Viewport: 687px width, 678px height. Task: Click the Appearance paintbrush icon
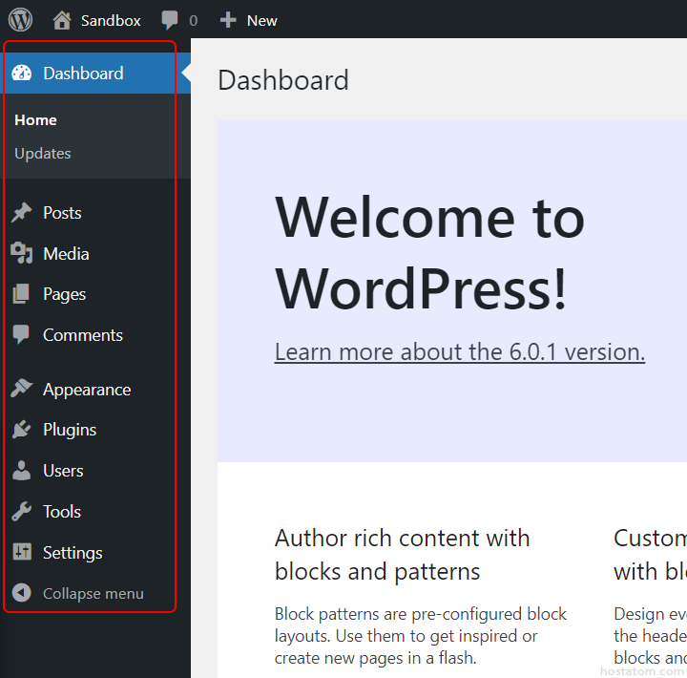(x=21, y=390)
